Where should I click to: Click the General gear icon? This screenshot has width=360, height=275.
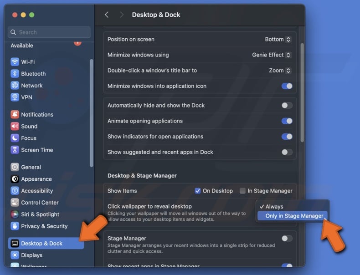point(15,167)
